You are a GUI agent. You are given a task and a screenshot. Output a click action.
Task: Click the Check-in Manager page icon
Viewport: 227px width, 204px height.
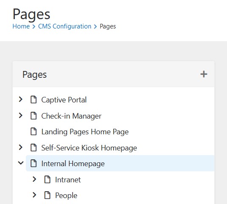pos(34,116)
